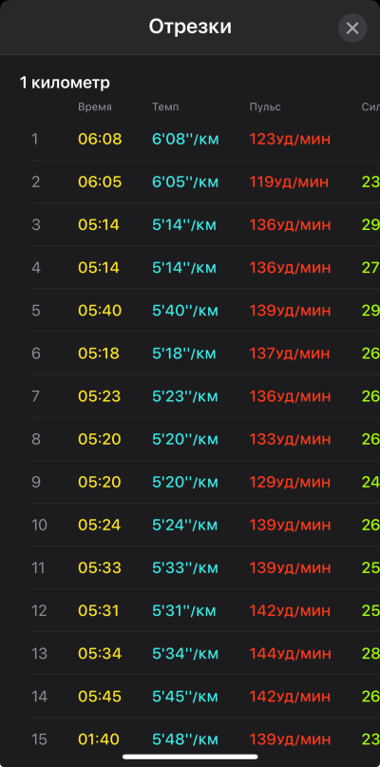This screenshot has height=767, width=380.
Task: Tap the Время column header
Action: (95, 107)
